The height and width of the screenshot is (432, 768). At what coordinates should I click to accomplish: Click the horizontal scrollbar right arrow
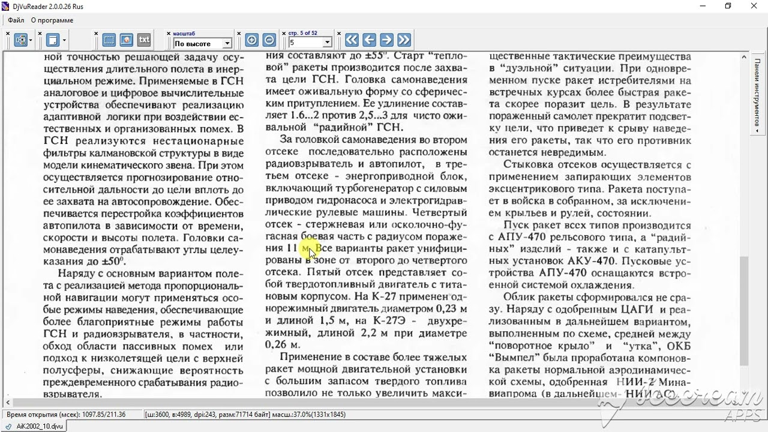click(736, 403)
